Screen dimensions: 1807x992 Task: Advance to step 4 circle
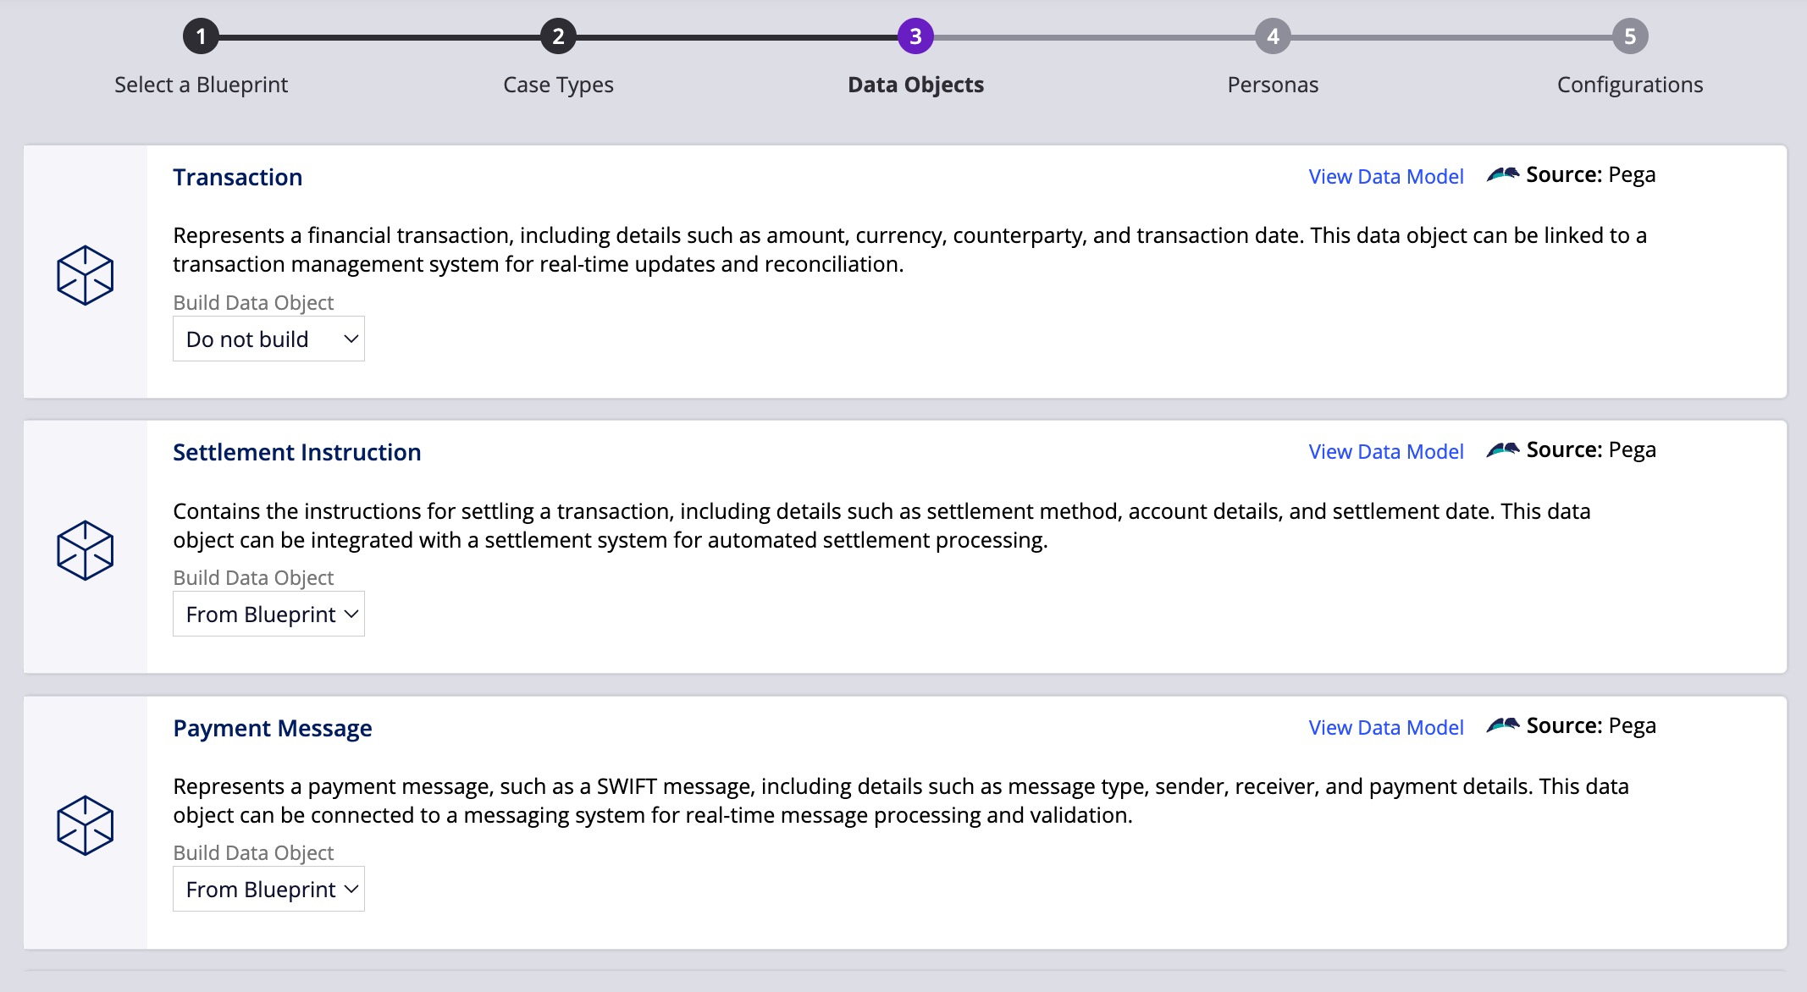pyautogui.click(x=1273, y=36)
